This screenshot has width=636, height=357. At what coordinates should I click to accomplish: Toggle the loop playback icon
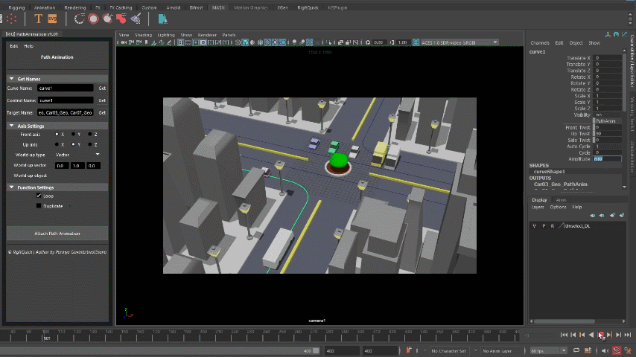(576, 350)
